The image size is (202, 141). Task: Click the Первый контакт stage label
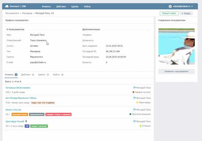[x=143, y=92]
